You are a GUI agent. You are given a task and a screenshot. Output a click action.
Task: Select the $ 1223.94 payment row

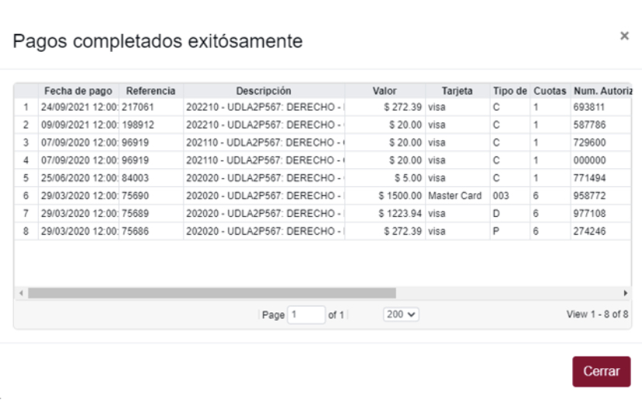396,214
